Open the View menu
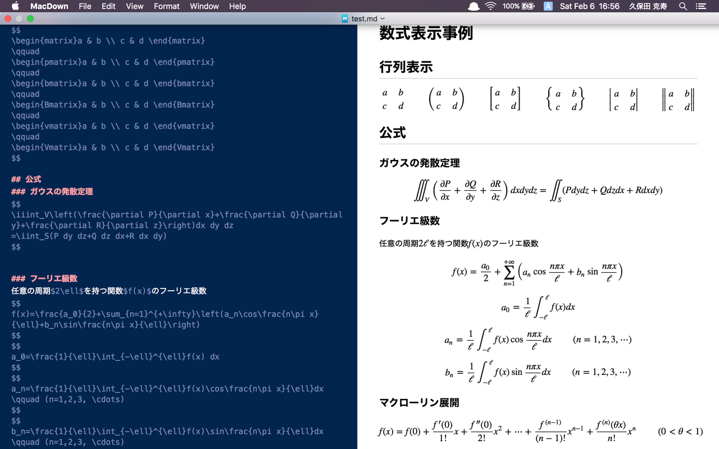The width and height of the screenshot is (719, 449). click(x=134, y=6)
